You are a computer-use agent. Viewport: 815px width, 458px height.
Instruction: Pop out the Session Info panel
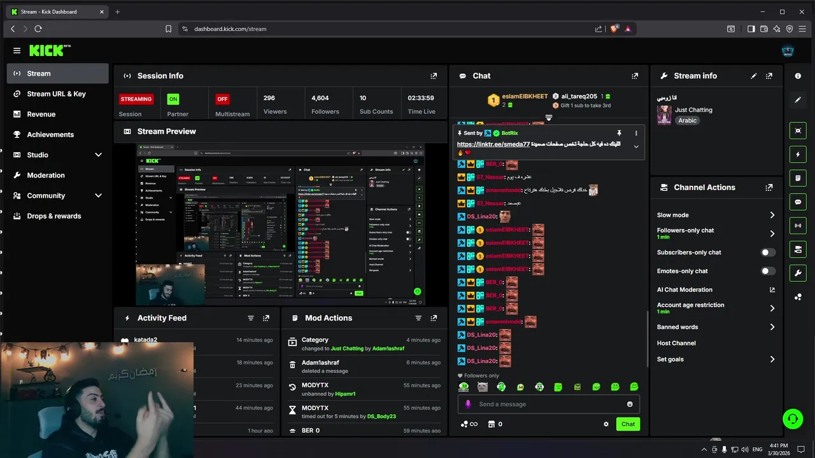pos(434,76)
